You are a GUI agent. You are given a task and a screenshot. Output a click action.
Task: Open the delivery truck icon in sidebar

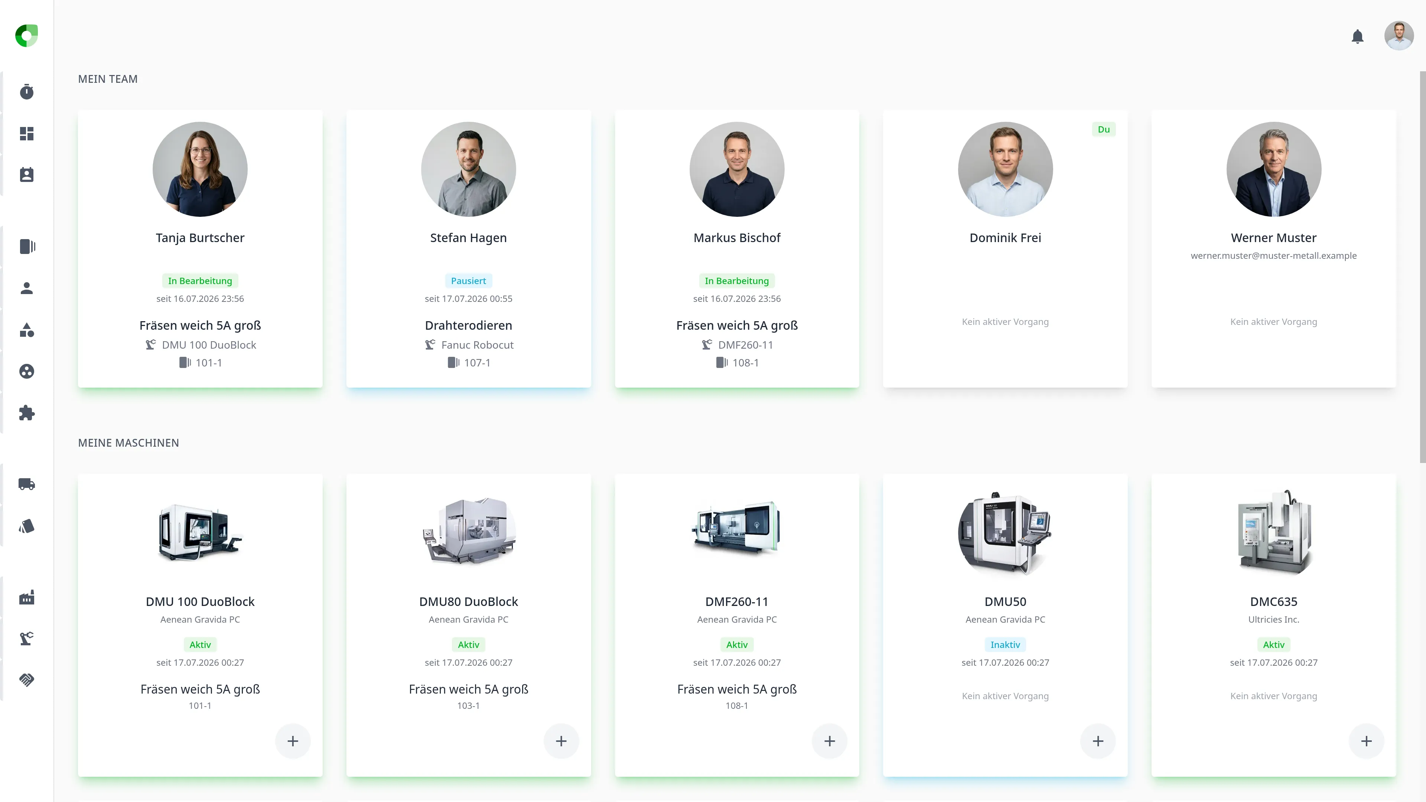[x=27, y=484]
